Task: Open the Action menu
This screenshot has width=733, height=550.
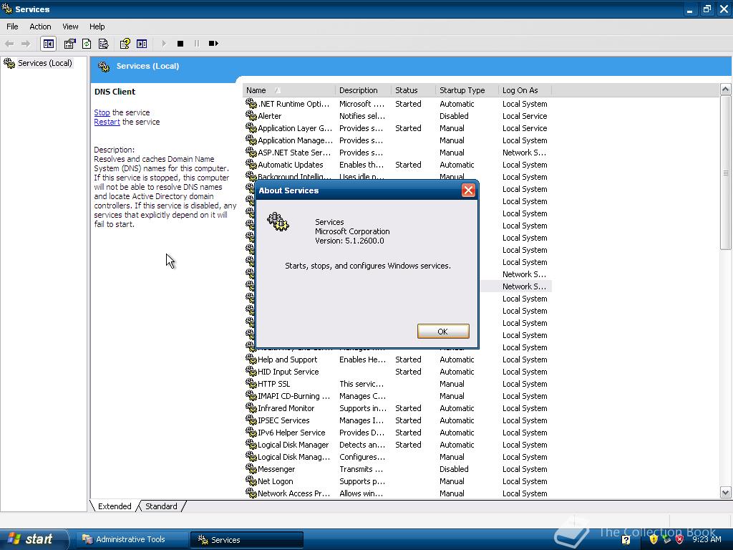Action: 40,26
